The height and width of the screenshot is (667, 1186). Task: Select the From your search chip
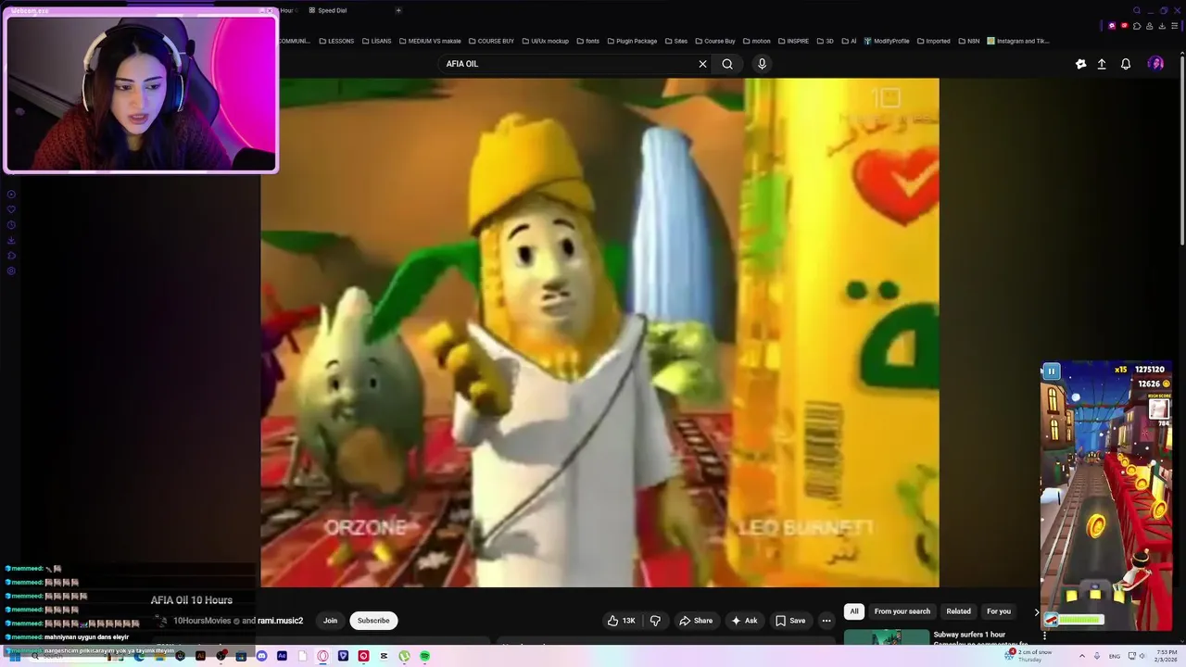click(902, 611)
